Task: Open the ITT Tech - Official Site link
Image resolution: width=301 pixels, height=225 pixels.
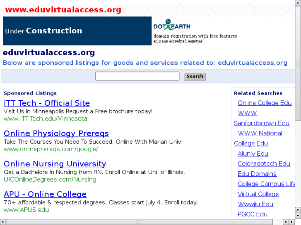Action: (x=47, y=103)
